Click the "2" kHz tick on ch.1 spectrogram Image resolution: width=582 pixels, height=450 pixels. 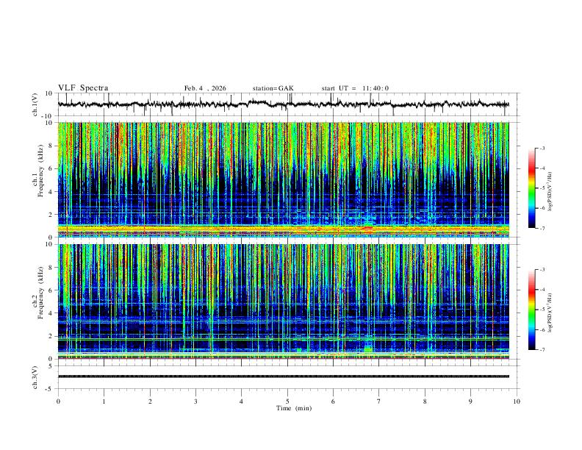tap(51, 214)
